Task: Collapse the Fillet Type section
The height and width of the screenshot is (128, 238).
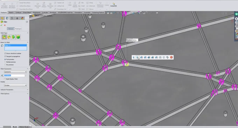Action: 27,33
